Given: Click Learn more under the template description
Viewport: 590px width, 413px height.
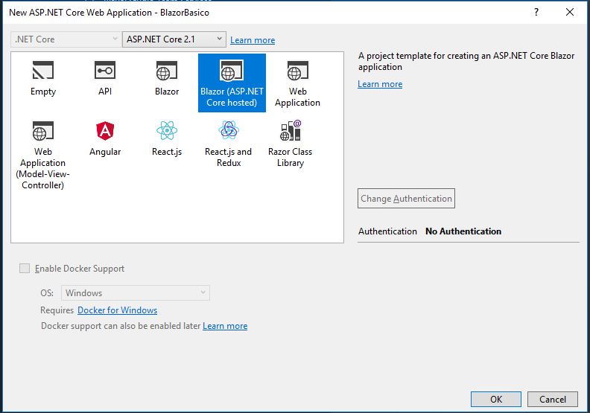Looking at the screenshot, I should tap(380, 84).
